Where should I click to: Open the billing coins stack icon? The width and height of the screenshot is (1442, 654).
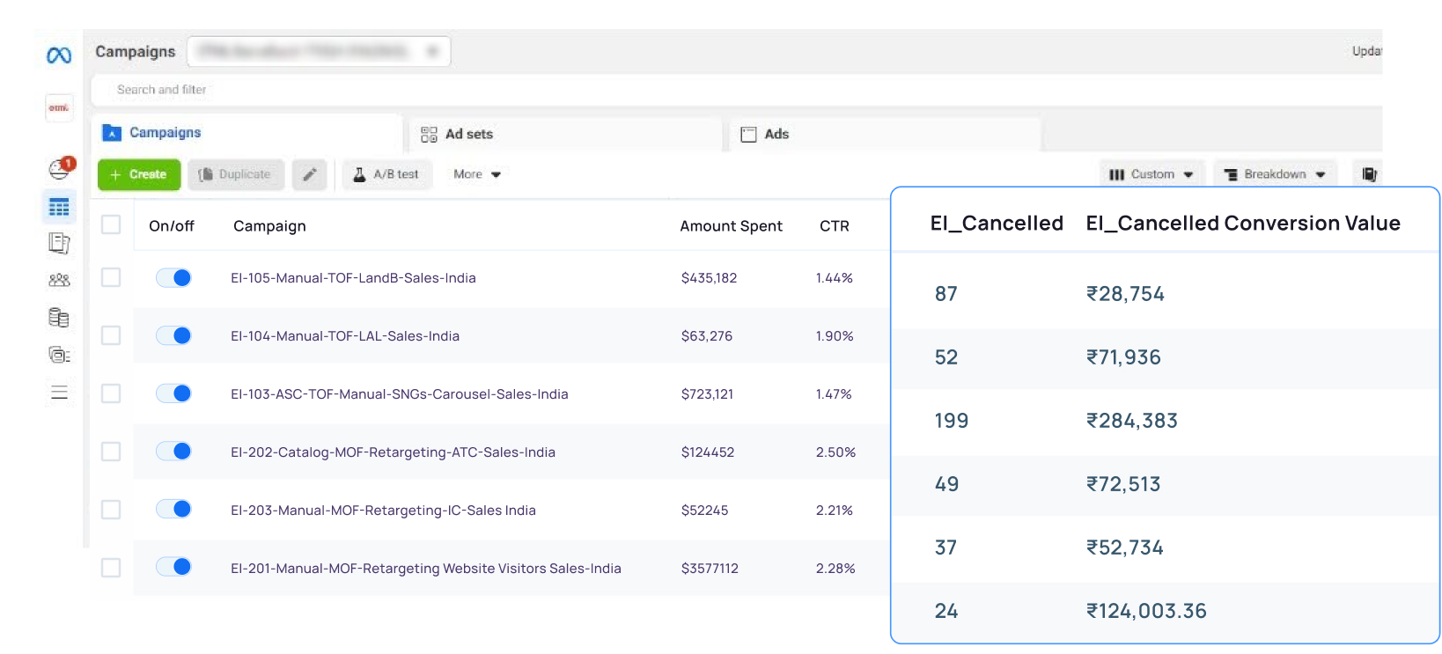(x=59, y=318)
